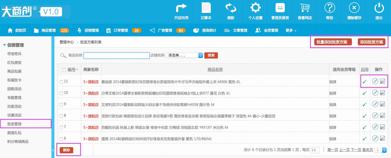Screen dimensions: 391x158
Task: Toggle the select-all checkbox beside 编号
Action: click(64, 70)
